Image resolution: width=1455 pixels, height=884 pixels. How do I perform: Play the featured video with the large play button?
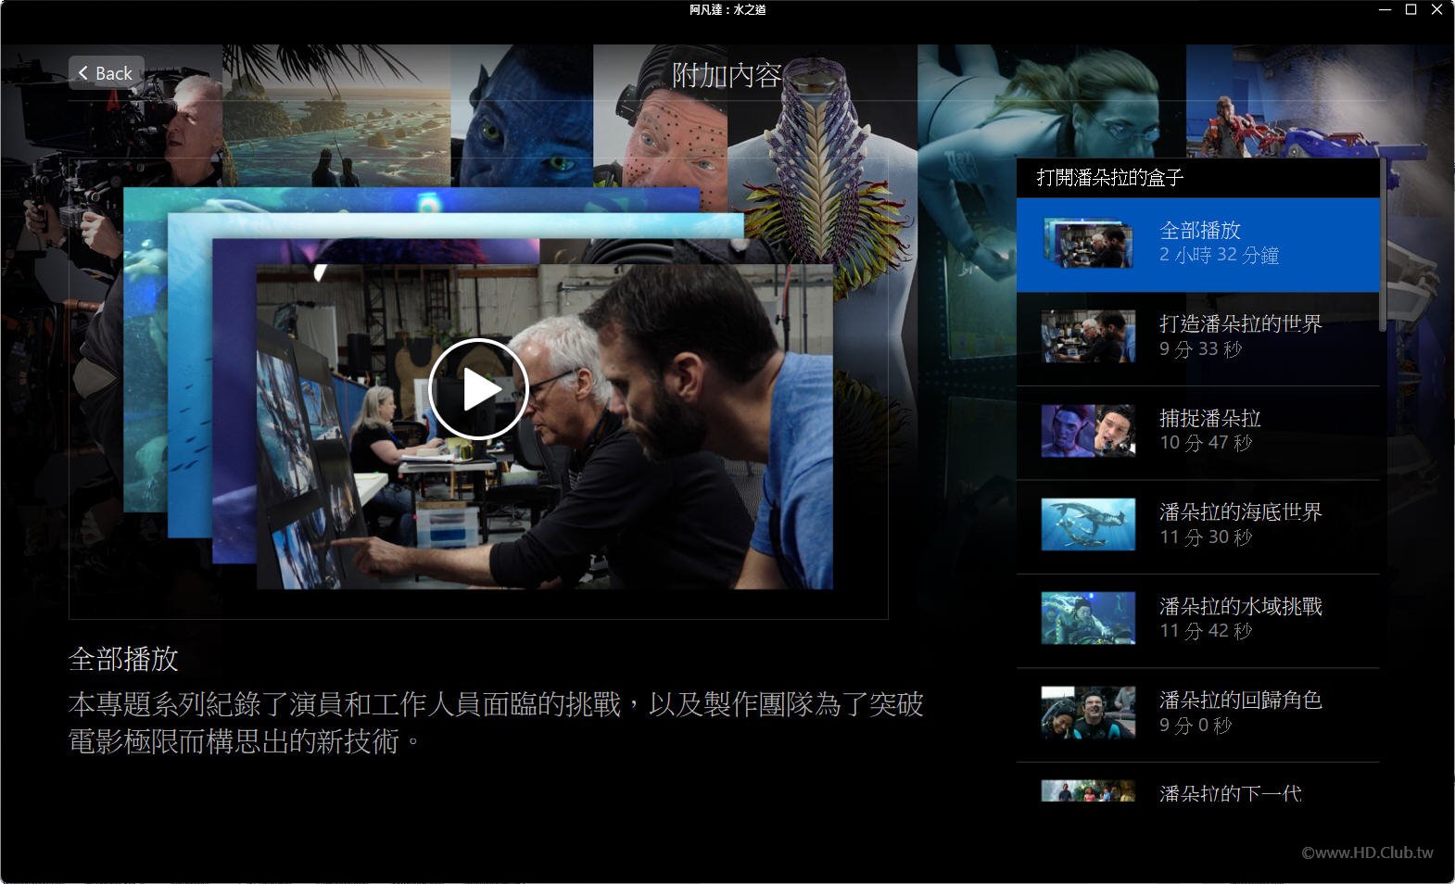pyautogui.click(x=478, y=389)
